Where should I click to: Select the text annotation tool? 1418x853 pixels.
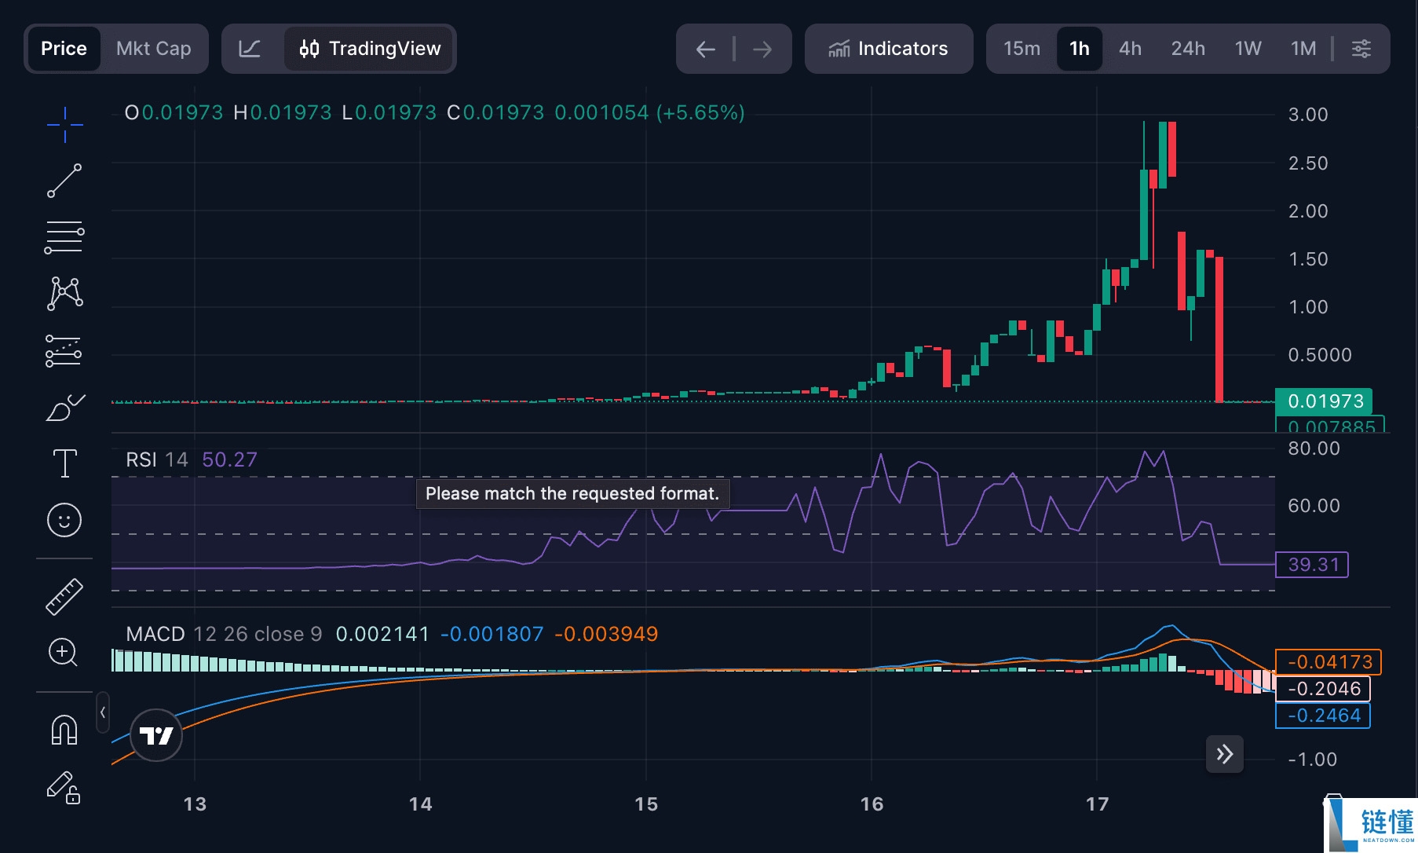[x=64, y=463]
